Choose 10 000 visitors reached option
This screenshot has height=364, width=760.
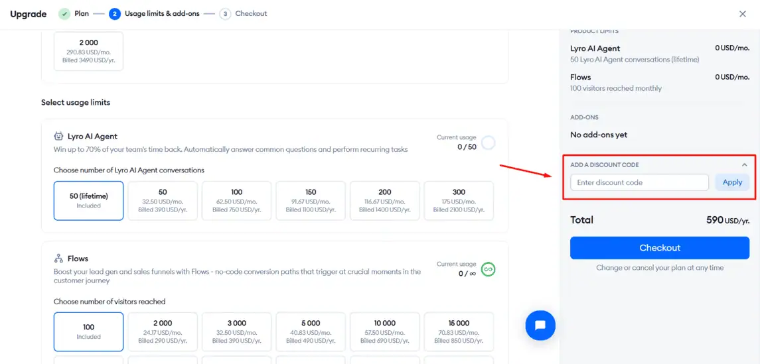(385, 332)
